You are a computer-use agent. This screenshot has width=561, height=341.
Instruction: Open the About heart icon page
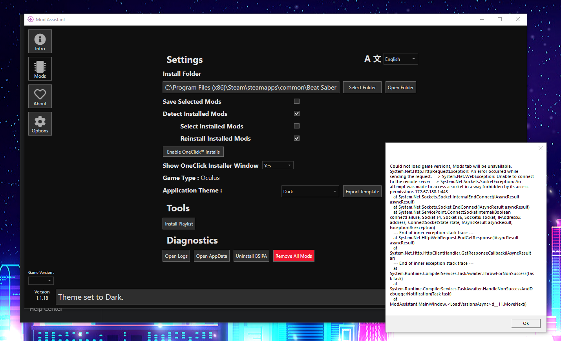point(40,96)
